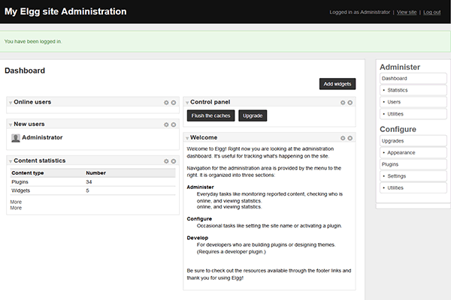Image resolution: width=451 pixels, height=300 pixels.
Task: Collapse the Content statistics widget
Action: tap(11, 161)
